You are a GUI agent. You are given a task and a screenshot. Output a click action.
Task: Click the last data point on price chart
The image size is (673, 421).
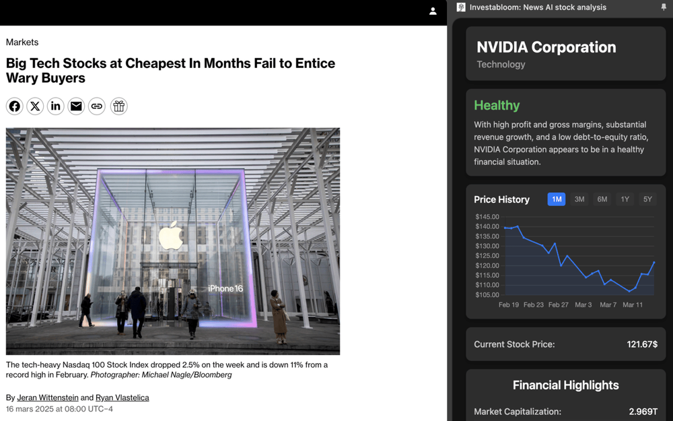tap(654, 262)
